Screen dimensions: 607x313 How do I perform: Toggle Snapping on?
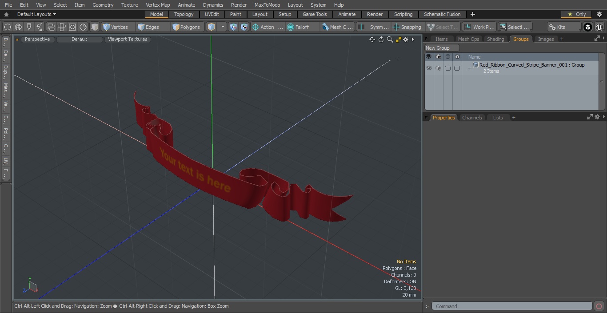coord(407,27)
